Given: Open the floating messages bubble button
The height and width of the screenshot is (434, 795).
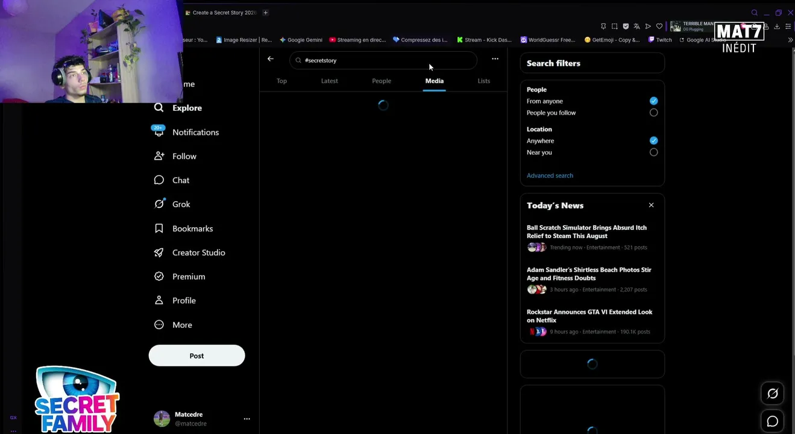Looking at the screenshot, I should coord(773,421).
